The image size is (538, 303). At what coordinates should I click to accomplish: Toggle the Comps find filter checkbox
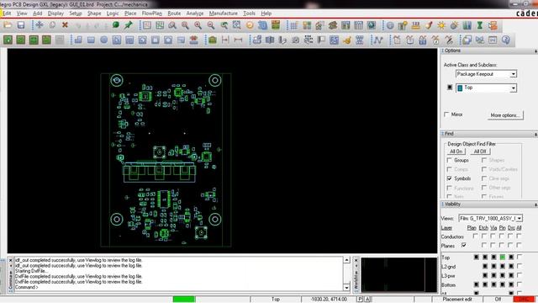[x=450, y=169]
